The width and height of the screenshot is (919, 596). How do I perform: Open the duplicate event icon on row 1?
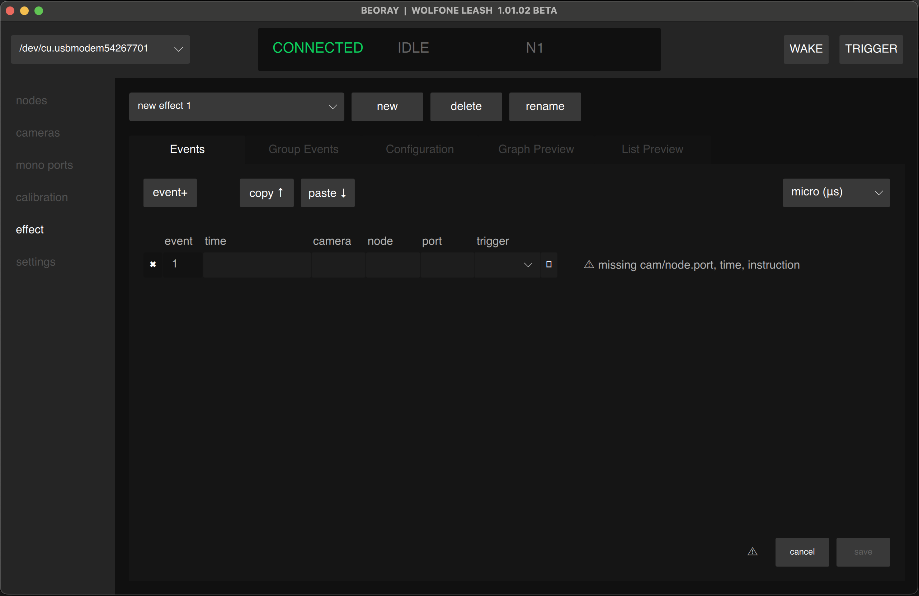pyautogui.click(x=549, y=265)
